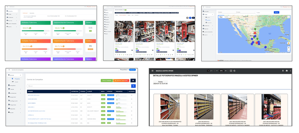Open the Mexicali shelf photo

(204, 107)
